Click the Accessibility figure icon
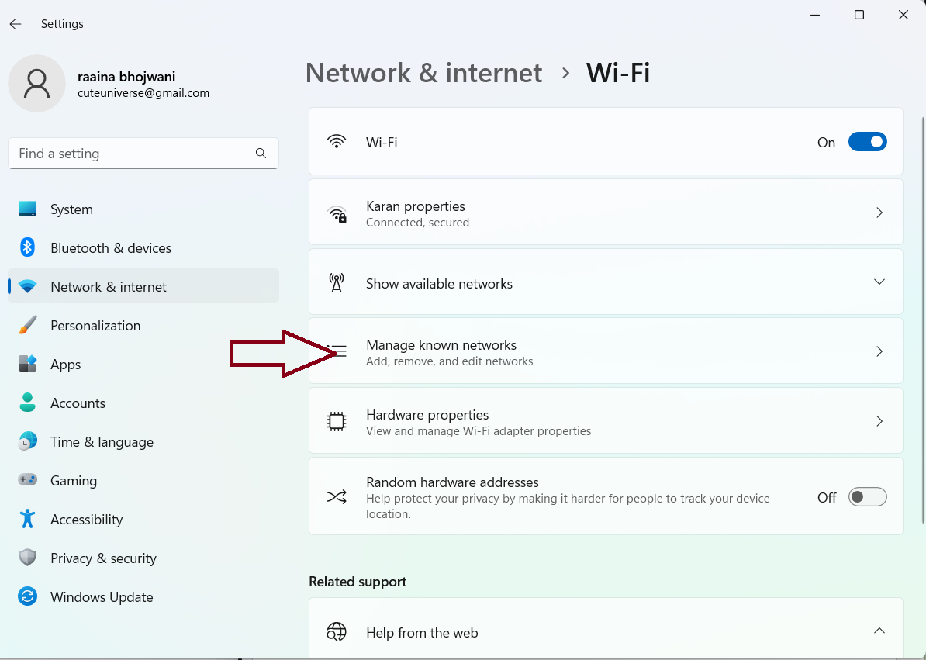The height and width of the screenshot is (660, 926). pos(28,519)
